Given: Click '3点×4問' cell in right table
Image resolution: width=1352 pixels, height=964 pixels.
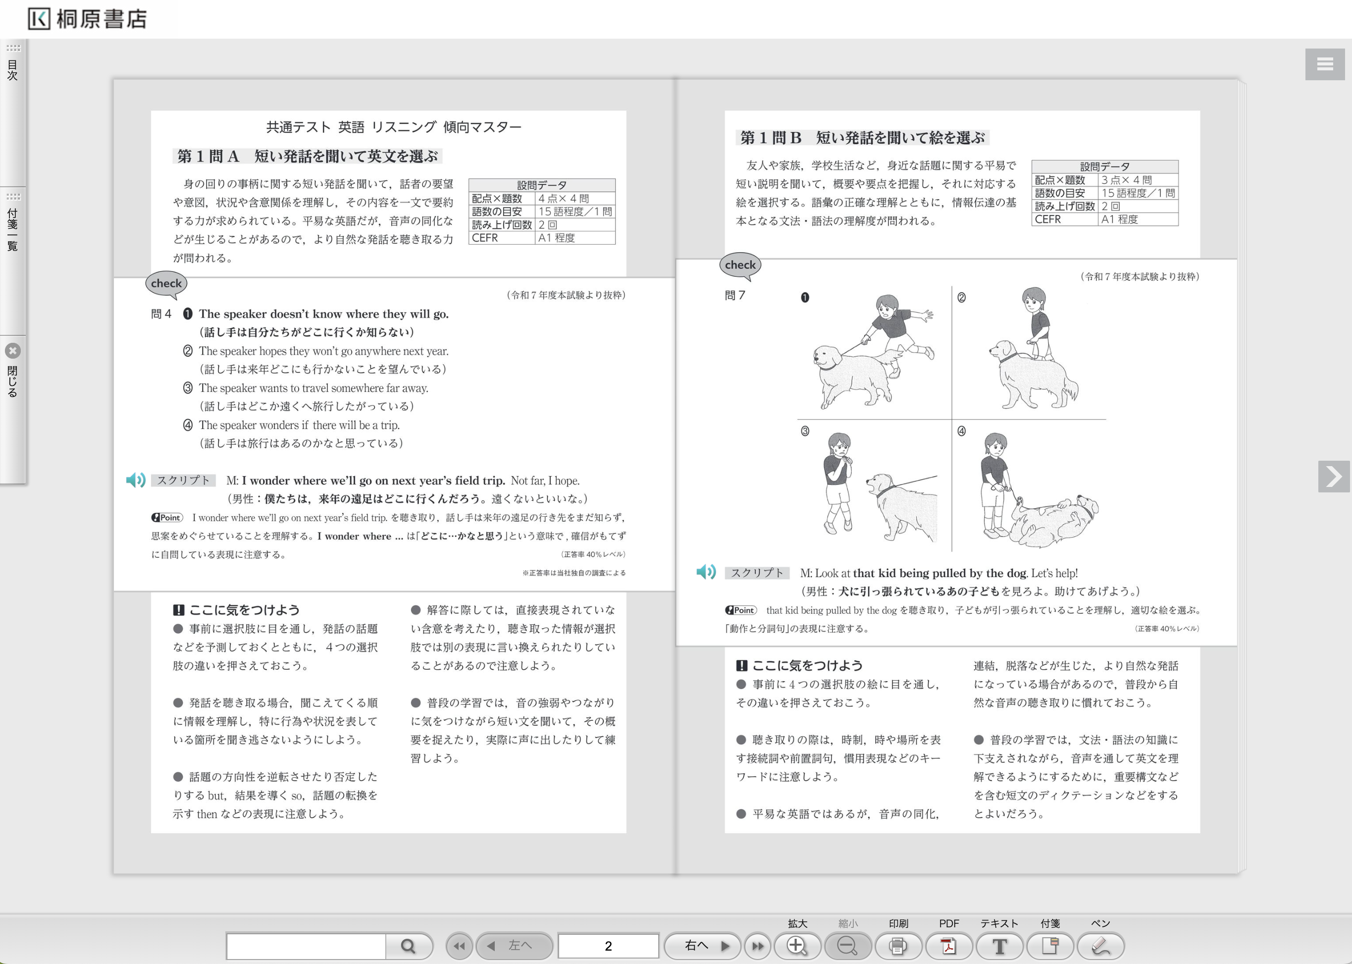Looking at the screenshot, I should tap(1138, 180).
